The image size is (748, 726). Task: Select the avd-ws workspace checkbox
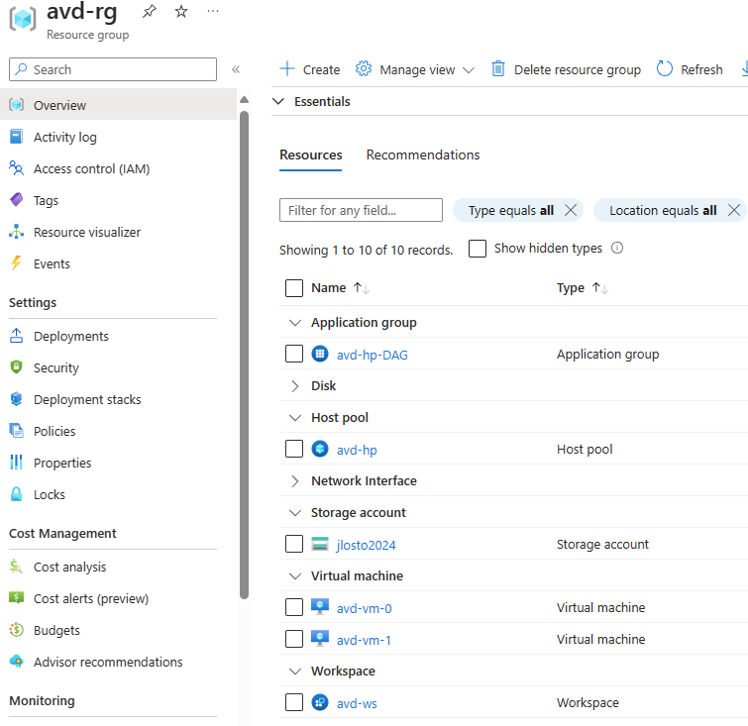pos(294,702)
